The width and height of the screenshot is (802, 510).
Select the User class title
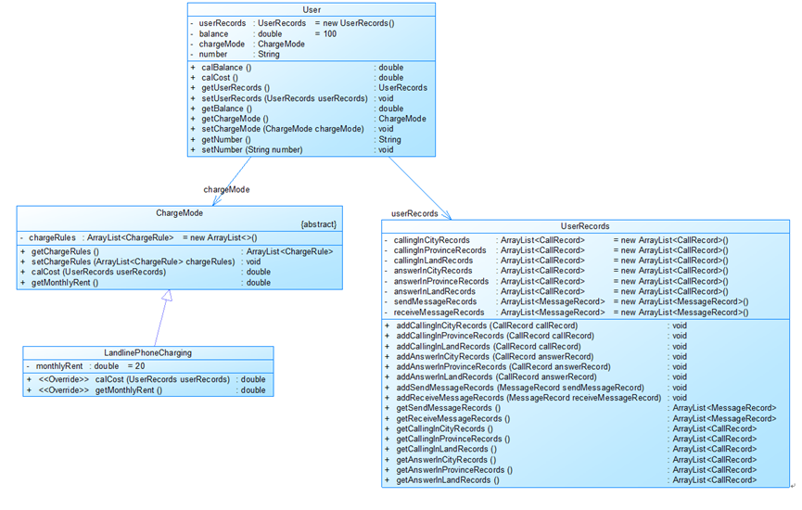312,9
